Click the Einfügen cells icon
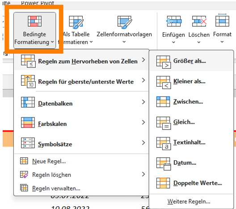This screenshot has width=236, height=209. click(x=174, y=21)
